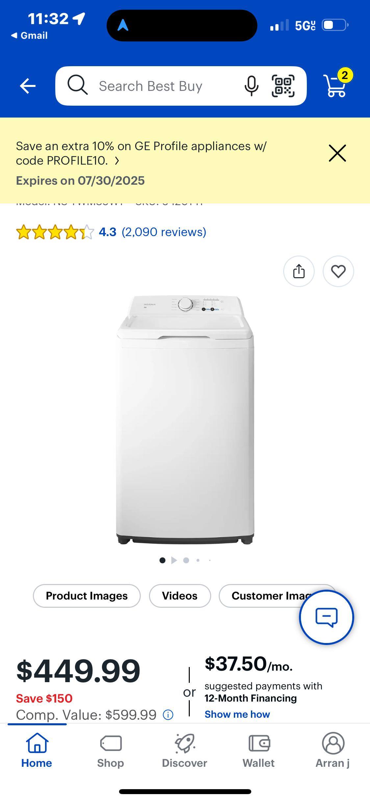The image size is (370, 802).
Task: Save washer to favorites with heart icon
Action: click(338, 271)
